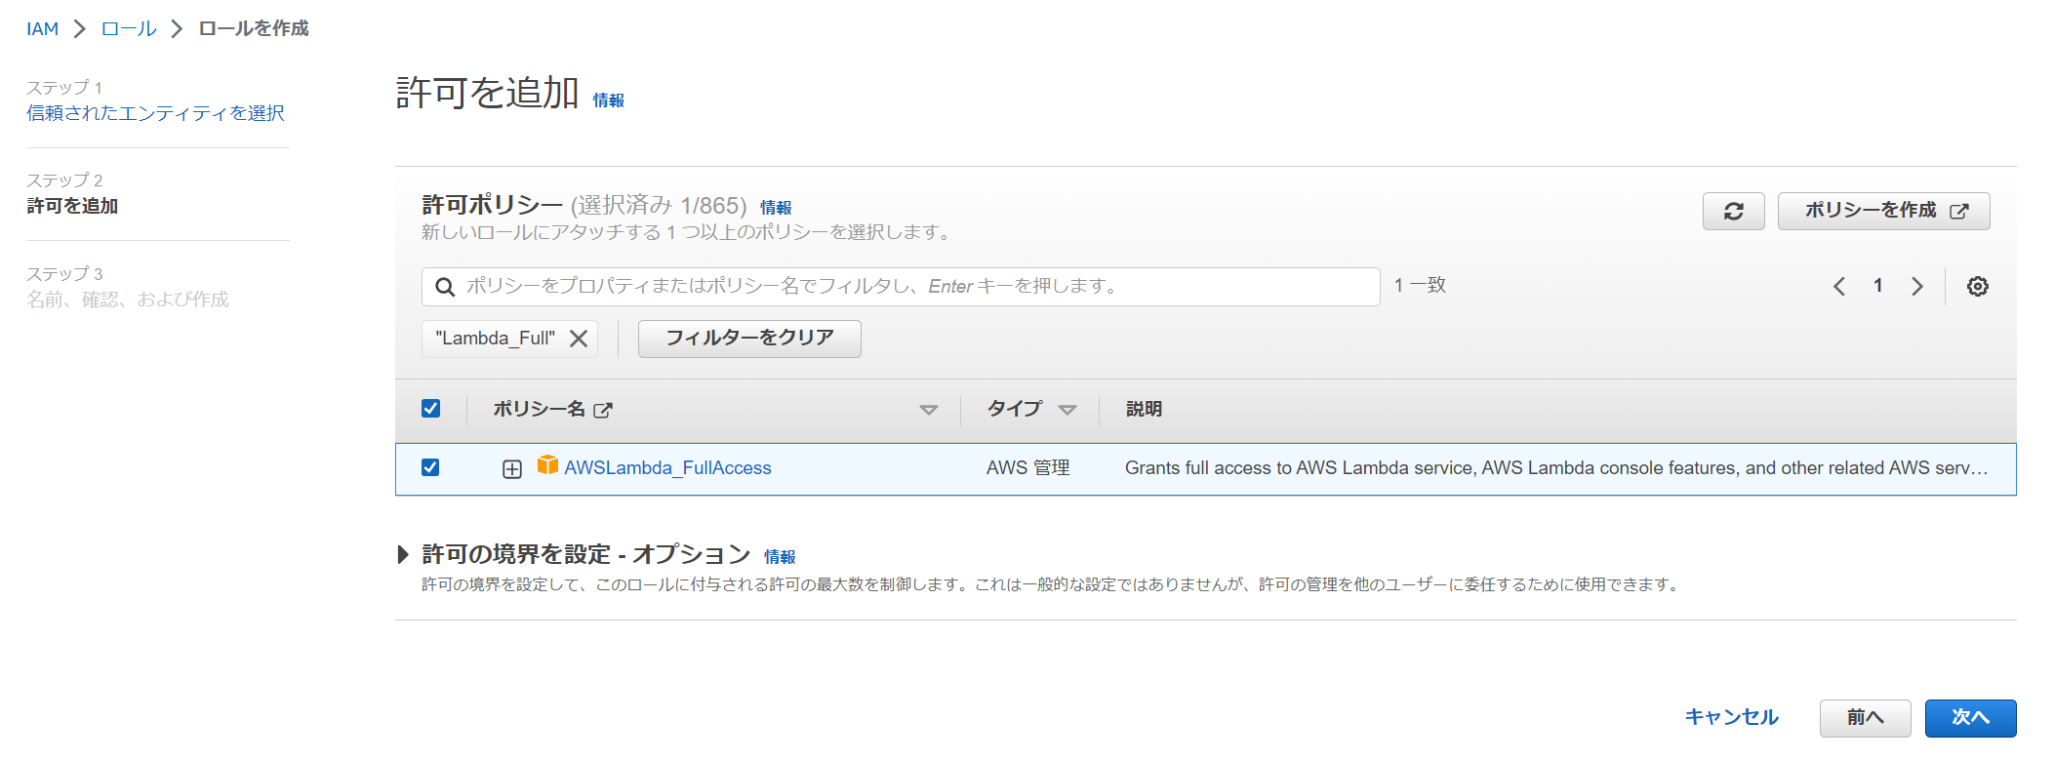2054x761 pixels.
Task: Click the 次へ button
Action: [1970, 718]
